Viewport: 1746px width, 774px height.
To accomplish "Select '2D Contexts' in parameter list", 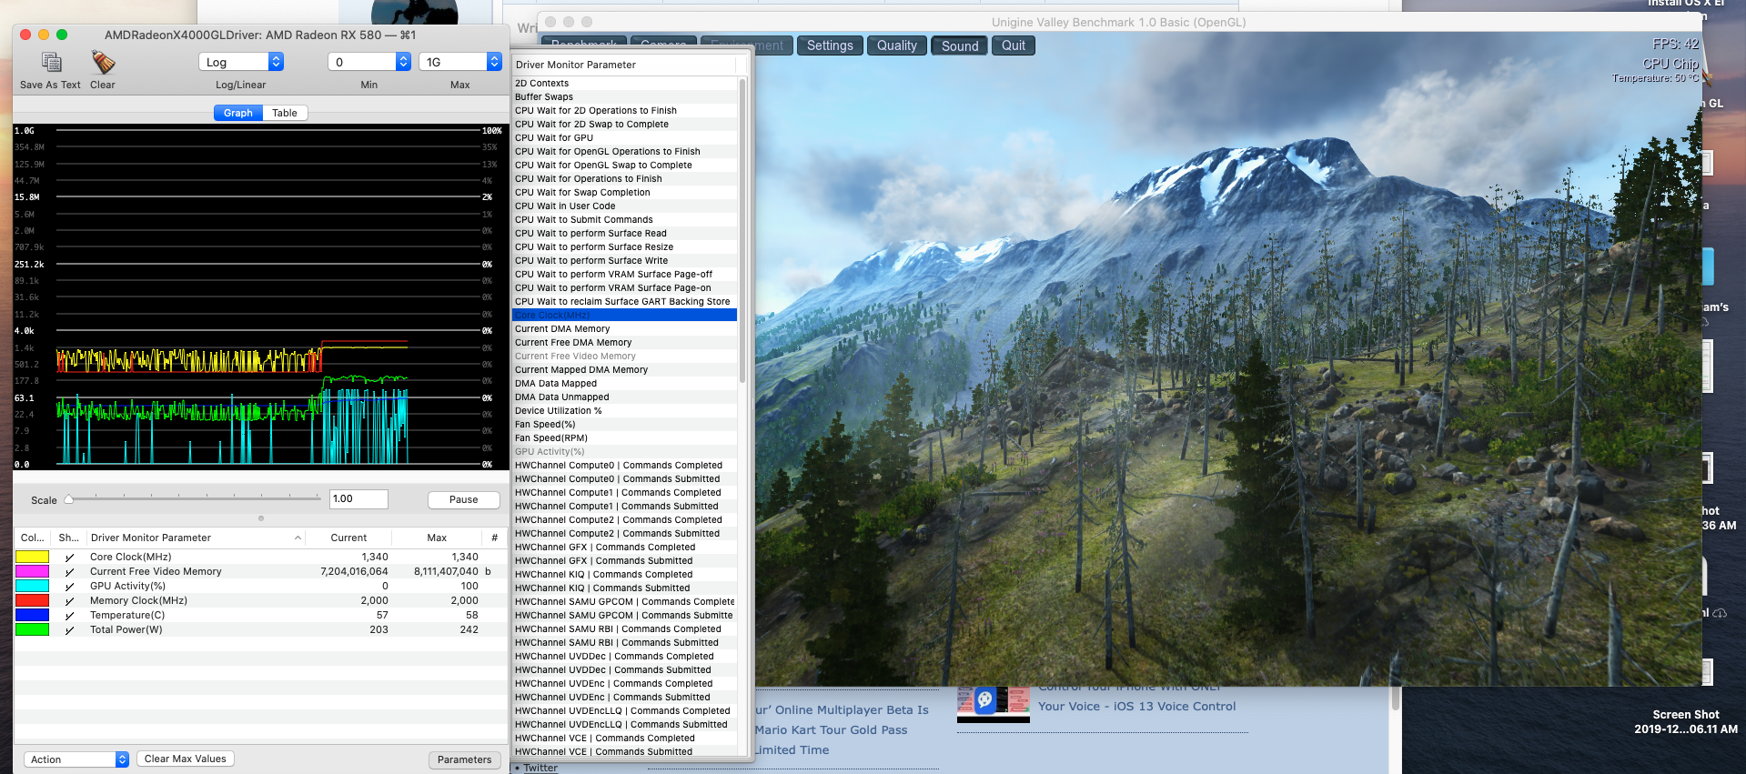I will 624,83.
